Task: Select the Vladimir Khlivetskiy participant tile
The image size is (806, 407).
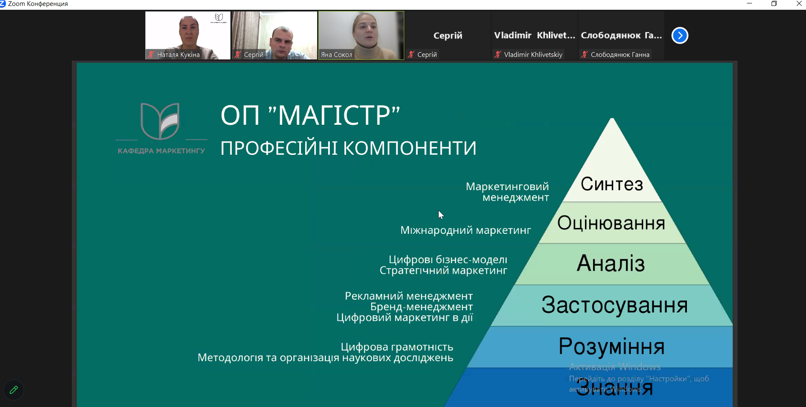Action: tap(535, 35)
